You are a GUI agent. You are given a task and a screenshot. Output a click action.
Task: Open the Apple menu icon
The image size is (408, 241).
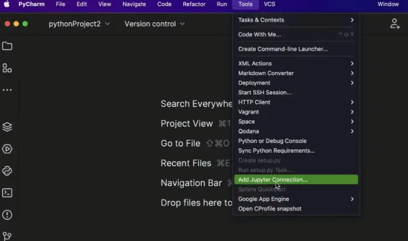[7, 4]
